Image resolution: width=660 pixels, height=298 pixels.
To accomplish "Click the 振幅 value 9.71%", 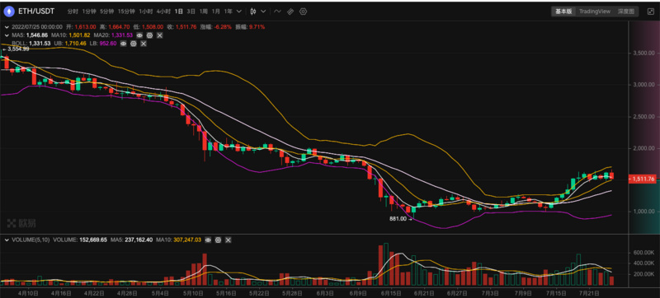I will 257,27.
